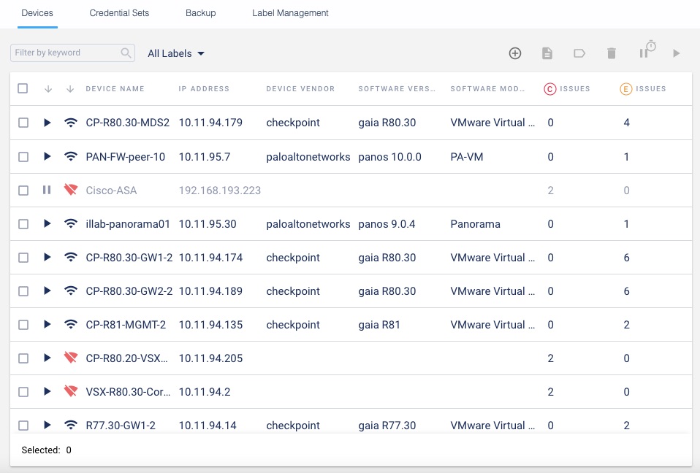Open the Label Management tab
700x473 pixels.
pyautogui.click(x=290, y=13)
